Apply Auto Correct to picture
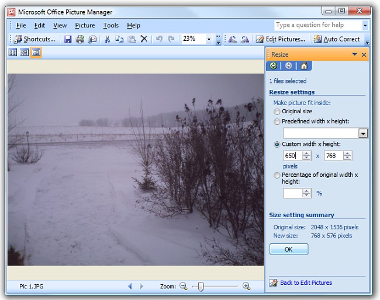The width and height of the screenshot is (380, 300). (337, 39)
